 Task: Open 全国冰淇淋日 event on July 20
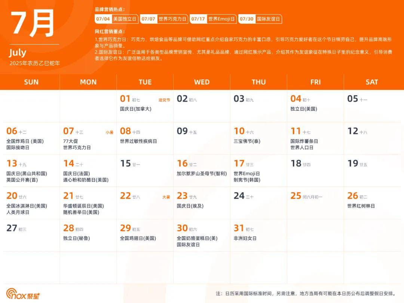pos(27,206)
